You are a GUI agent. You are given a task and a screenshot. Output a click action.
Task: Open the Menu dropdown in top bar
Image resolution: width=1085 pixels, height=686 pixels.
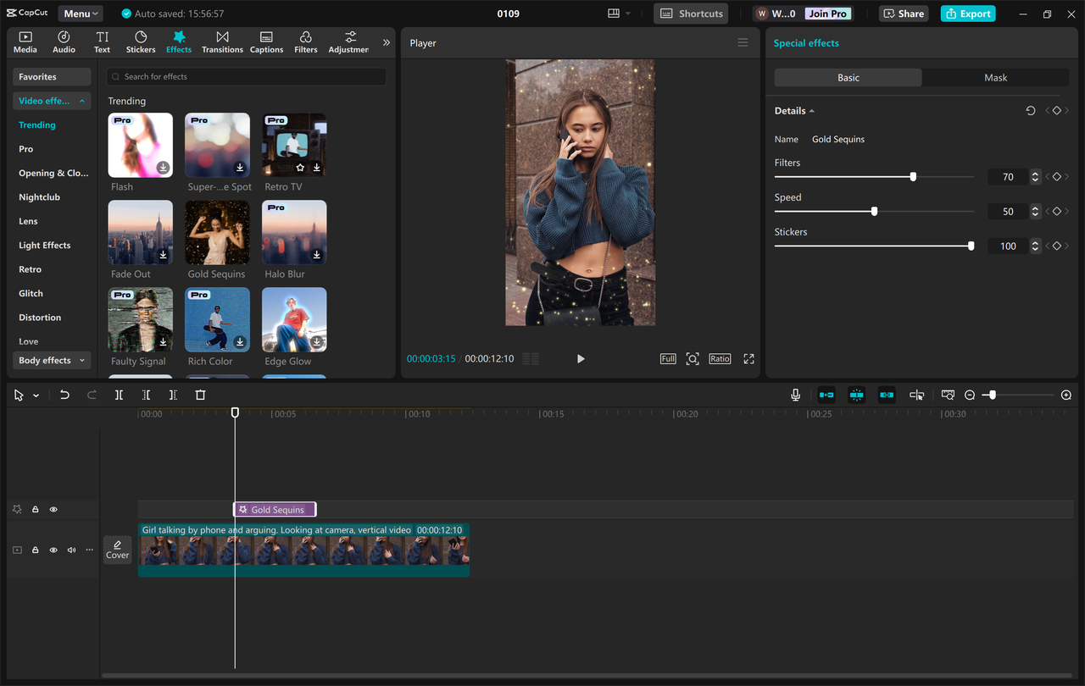click(x=80, y=13)
